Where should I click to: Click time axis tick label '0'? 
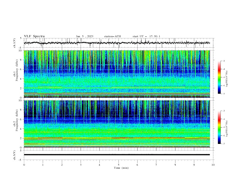coord(24,165)
